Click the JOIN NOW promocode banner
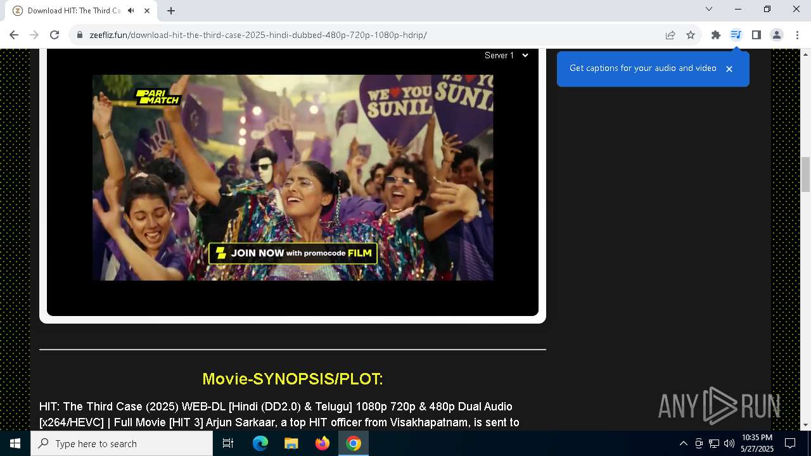811x456 pixels. (x=293, y=253)
